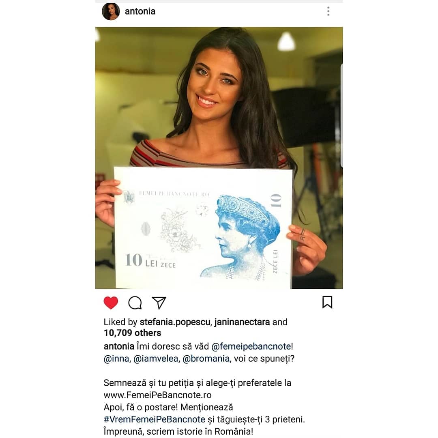Tap the post photo with the banknote
The image size is (438, 438).
[x=219, y=158]
